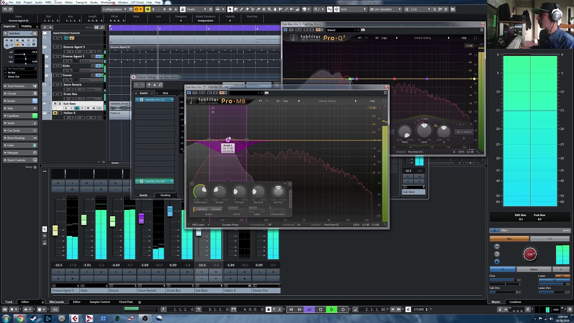
Task: Click the red control room level knob
Action: point(530,254)
